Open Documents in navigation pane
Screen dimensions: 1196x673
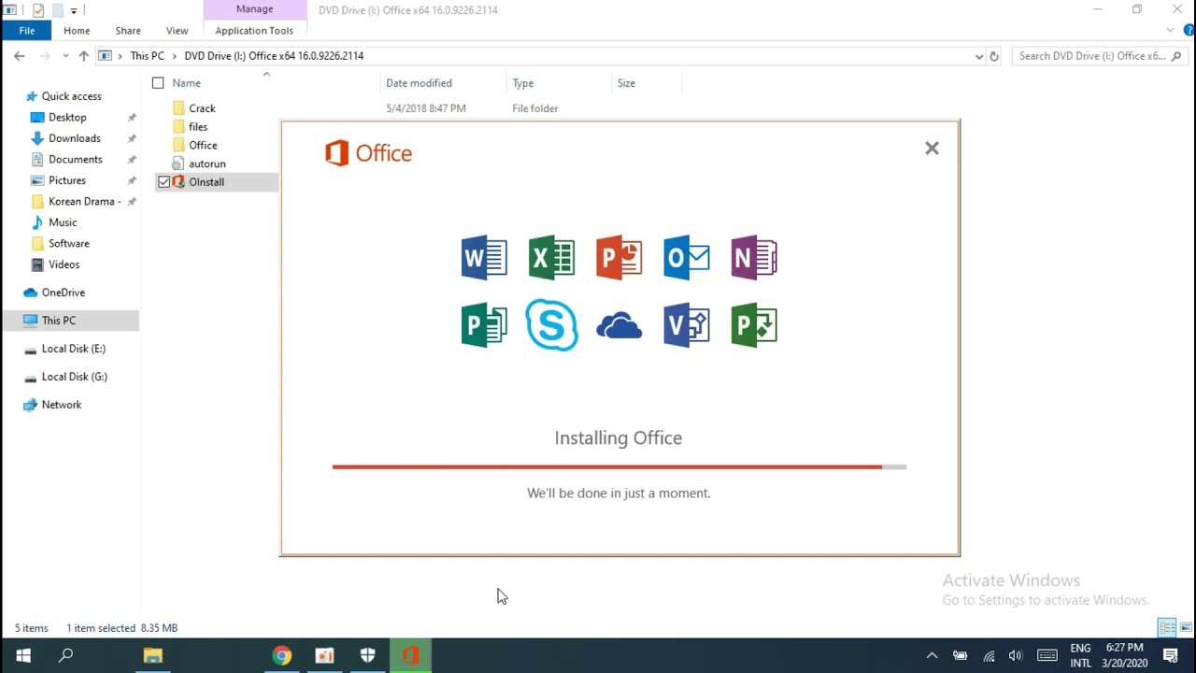click(75, 160)
